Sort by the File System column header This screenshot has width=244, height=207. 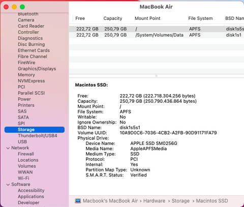pyautogui.click(x=200, y=18)
